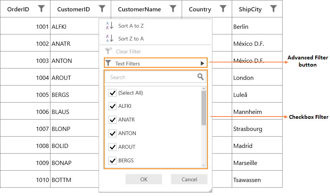Screen dimensions: 330x196
Task: Select the OrderID cell 1008
Action: tap(25, 145)
